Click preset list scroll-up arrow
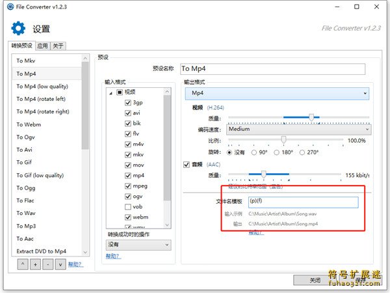 85,59
